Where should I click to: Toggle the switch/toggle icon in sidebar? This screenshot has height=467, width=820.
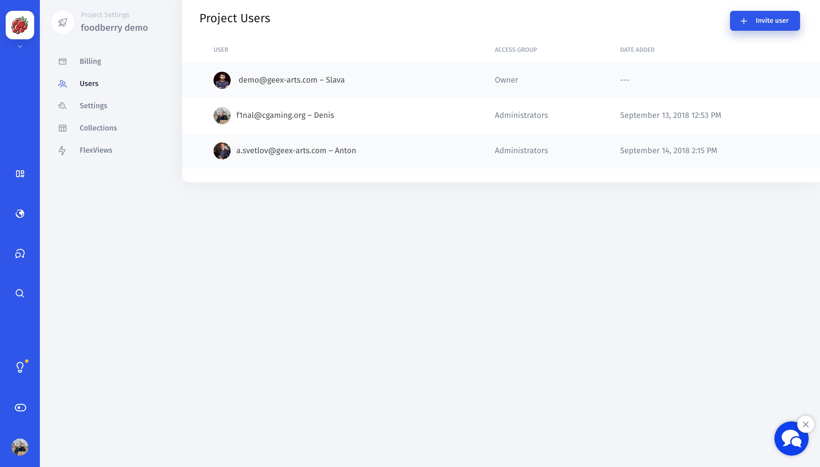click(x=20, y=407)
